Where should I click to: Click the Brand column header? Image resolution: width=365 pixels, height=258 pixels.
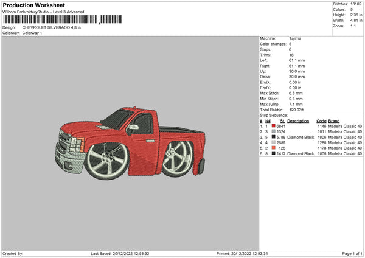click(x=334, y=120)
